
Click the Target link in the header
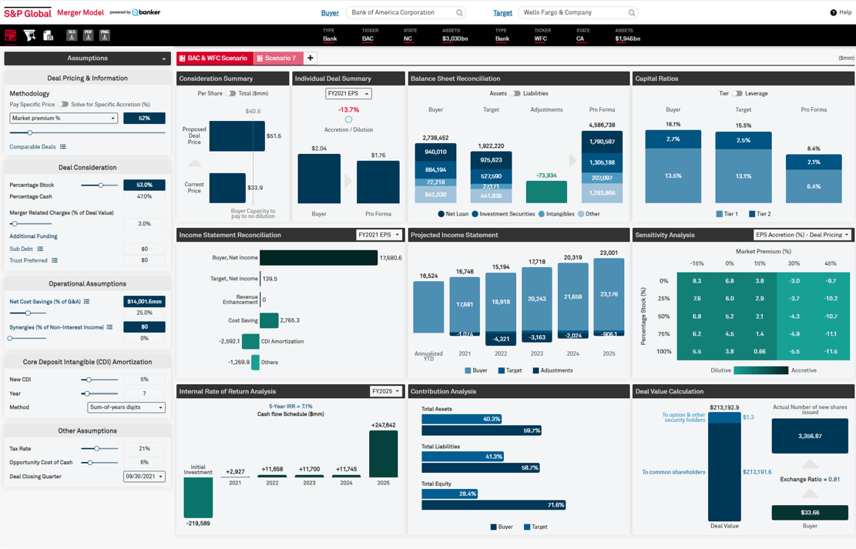(503, 12)
